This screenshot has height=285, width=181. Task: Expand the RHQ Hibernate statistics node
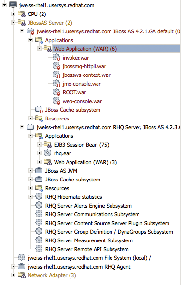pyautogui.click(x=30, y=197)
